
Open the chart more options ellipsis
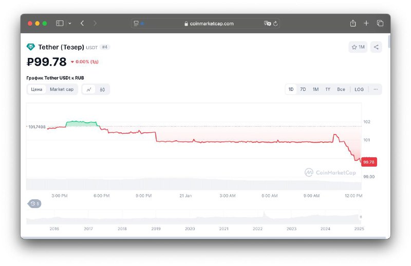pos(376,90)
